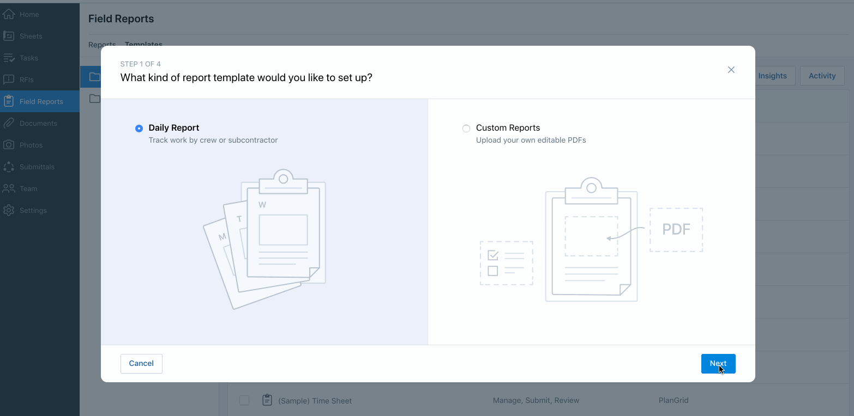This screenshot has width=854, height=416.
Task: Close the template dialog with X
Action: click(x=731, y=70)
